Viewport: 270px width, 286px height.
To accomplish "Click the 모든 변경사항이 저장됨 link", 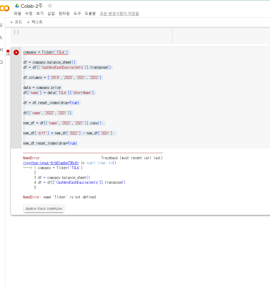I will pyautogui.click(x=119, y=13).
